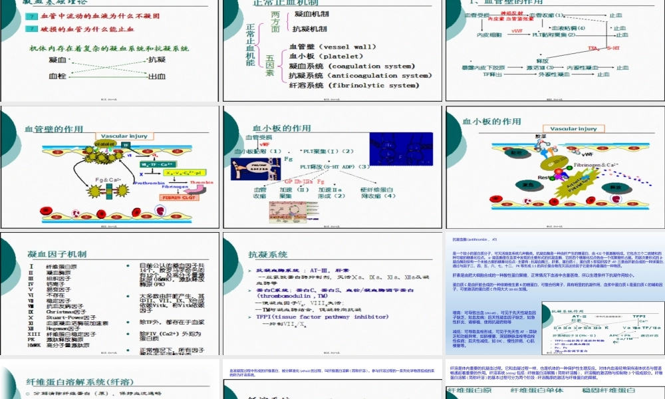The width and height of the screenshot is (665, 399).
Task: Click the 抗凝系统作用 diagram box
Action: click(x=602, y=326)
